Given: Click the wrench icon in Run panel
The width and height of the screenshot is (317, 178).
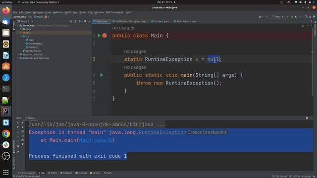Looking at the screenshot, I should tap(18, 127).
